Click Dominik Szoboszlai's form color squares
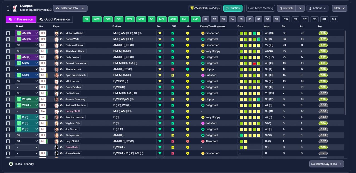 tap(250, 63)
